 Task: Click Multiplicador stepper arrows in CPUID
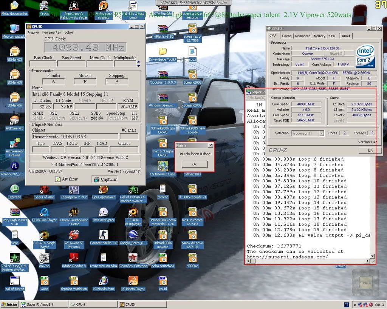(x=138, y=64)
